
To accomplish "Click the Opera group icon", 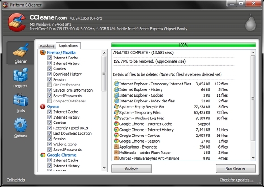I will coord(43,106).
